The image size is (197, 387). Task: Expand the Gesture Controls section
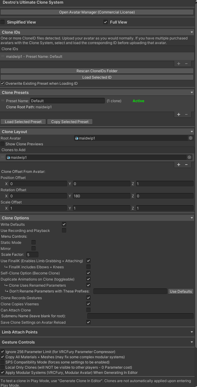point(192,342)
